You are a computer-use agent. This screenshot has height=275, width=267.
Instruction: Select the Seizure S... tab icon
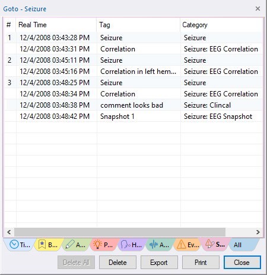coord(215,244)
